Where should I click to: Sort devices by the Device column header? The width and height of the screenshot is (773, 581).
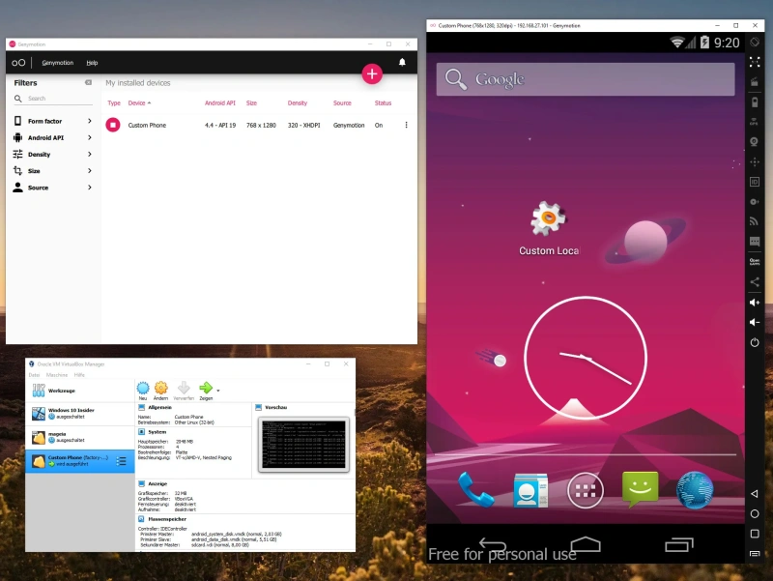[x=139, y=102]
